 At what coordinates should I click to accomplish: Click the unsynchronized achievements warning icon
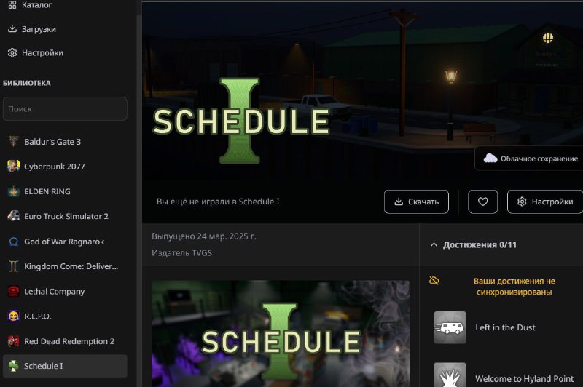pos(434,281)
